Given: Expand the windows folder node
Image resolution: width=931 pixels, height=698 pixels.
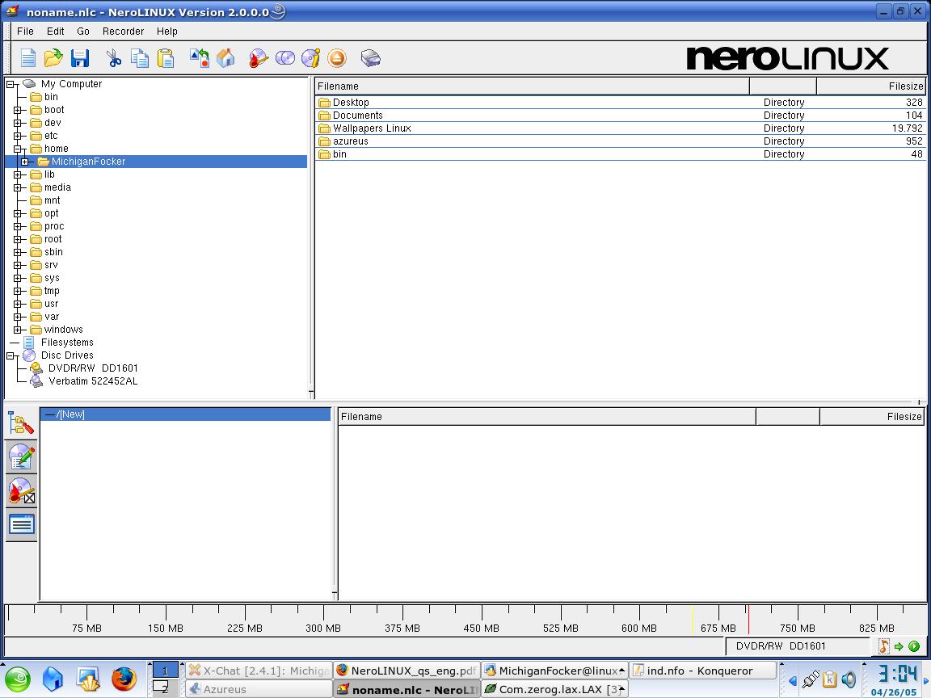Looking at the screenshot, I should (x=17, y=330).
